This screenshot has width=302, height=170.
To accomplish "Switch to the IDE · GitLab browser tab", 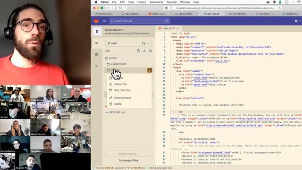I will tap(211, 14).
